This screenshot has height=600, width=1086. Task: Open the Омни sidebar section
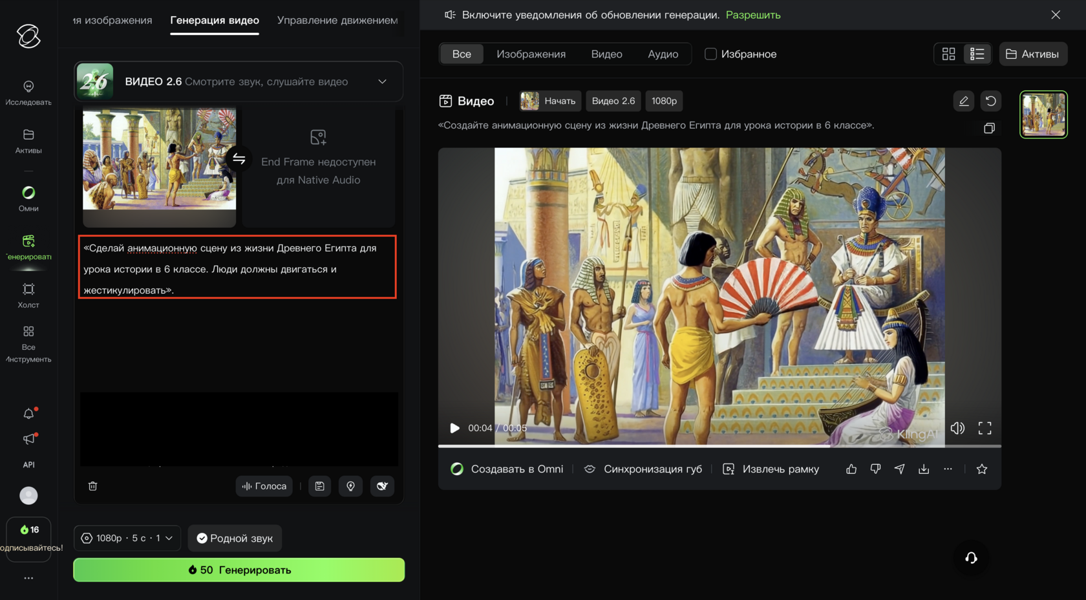click(28, 198)
